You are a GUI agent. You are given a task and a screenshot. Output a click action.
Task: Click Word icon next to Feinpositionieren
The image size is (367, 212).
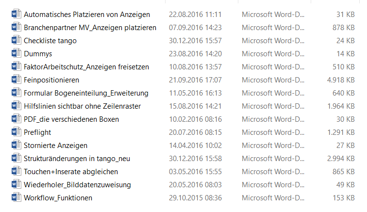coord(15,80)
